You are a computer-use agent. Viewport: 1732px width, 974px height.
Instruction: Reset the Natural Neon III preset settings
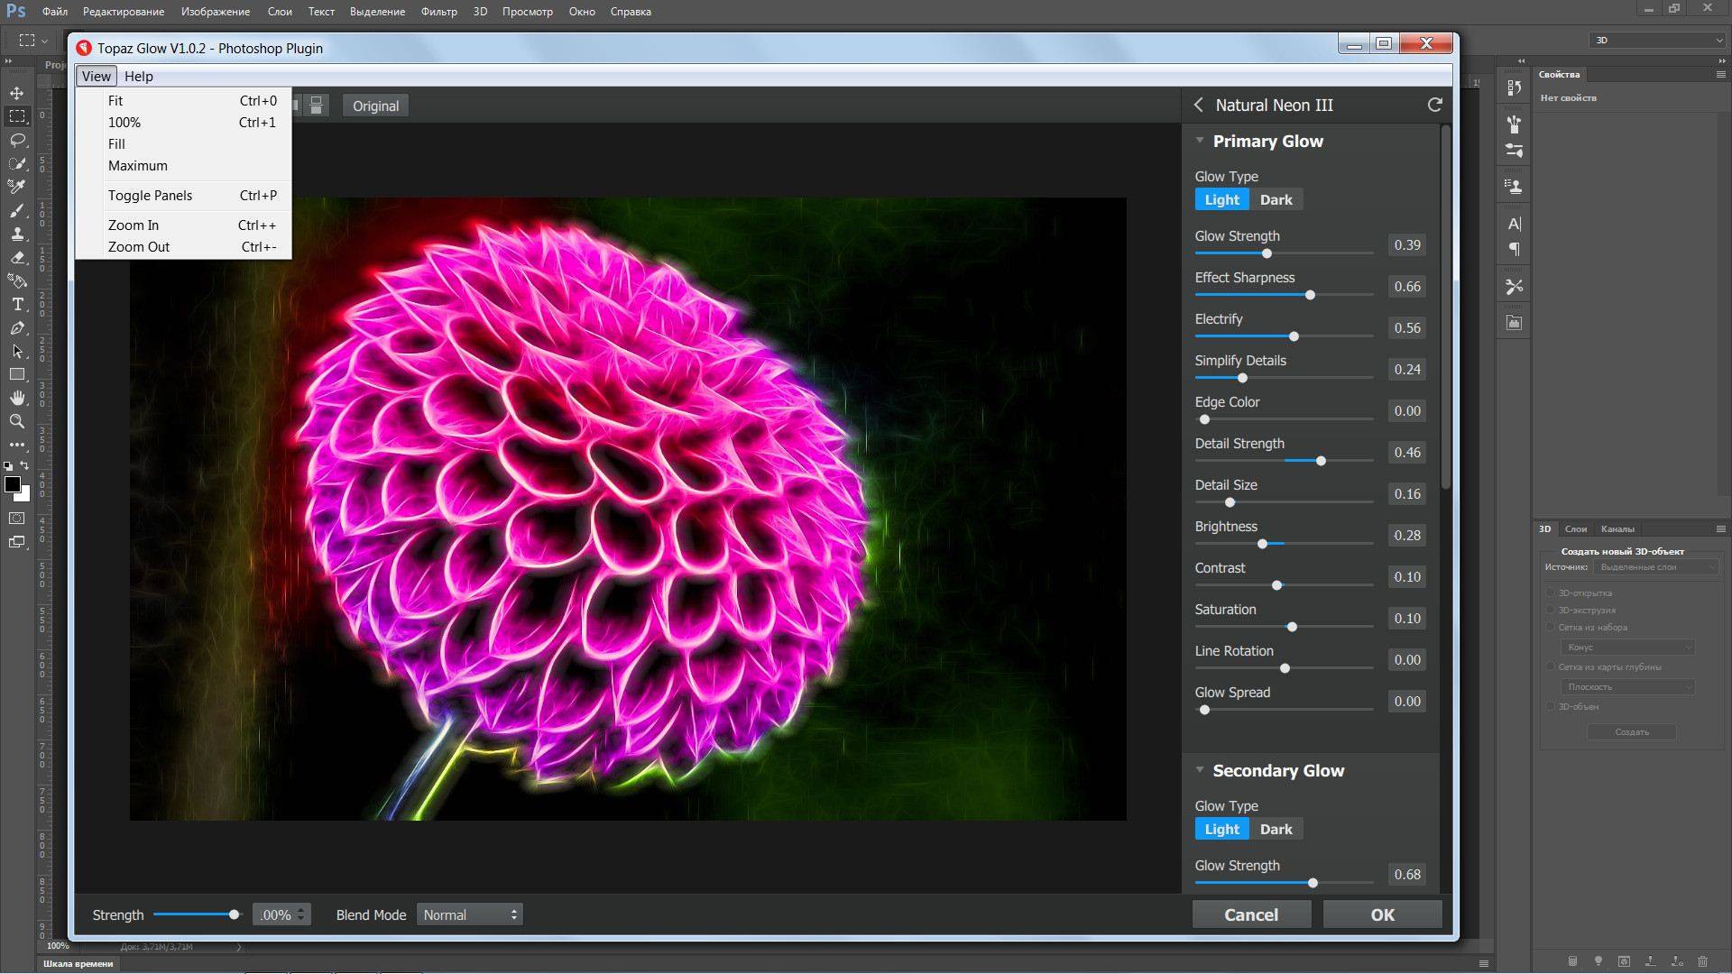(x=1434, y=105)
